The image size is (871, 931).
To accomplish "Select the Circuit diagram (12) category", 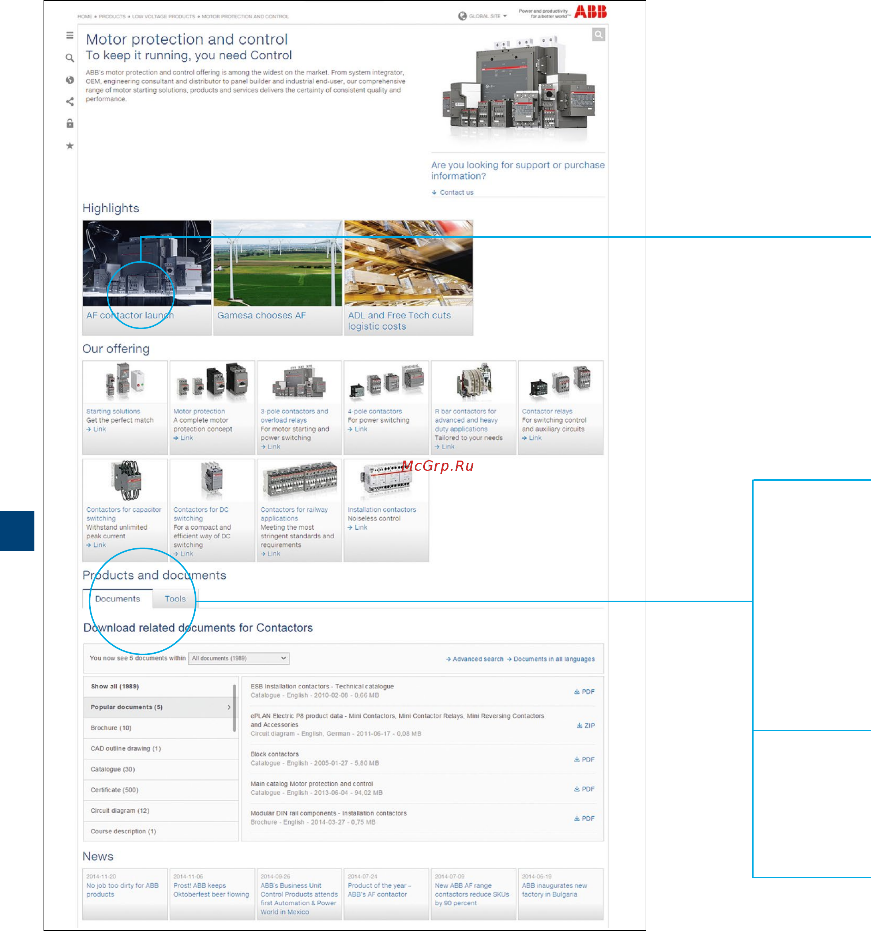I will click(x=161, y=810).
